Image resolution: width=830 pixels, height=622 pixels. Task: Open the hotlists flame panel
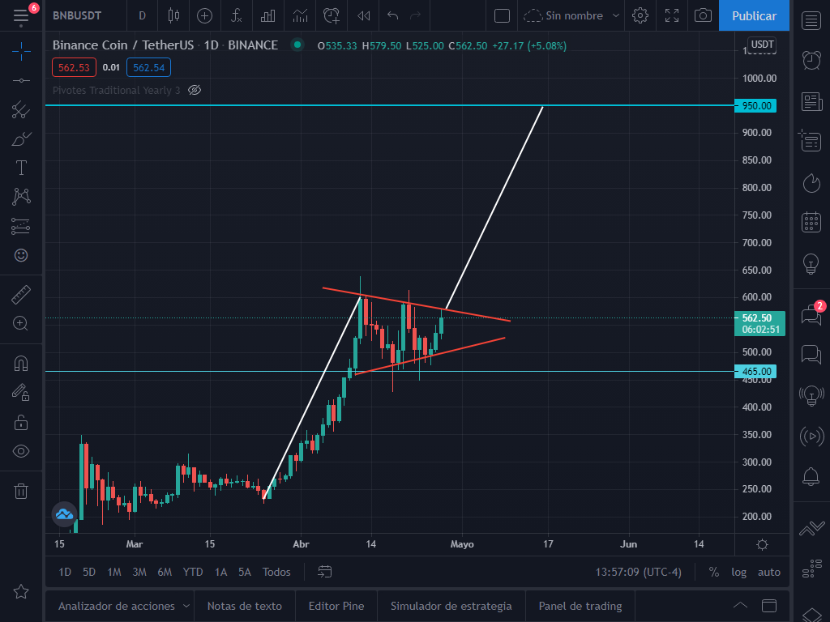[x=811, y=182]
